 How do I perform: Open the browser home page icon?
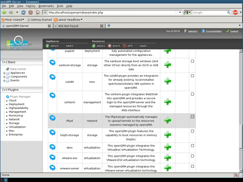pyautogui.click(x=38, y=12)
